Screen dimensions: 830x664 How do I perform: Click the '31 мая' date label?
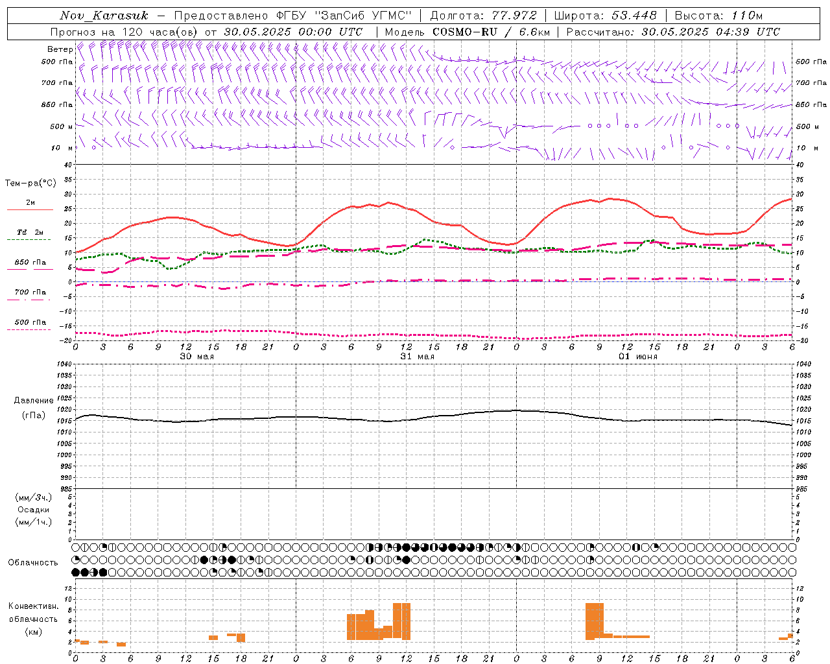tap(418, 357)
